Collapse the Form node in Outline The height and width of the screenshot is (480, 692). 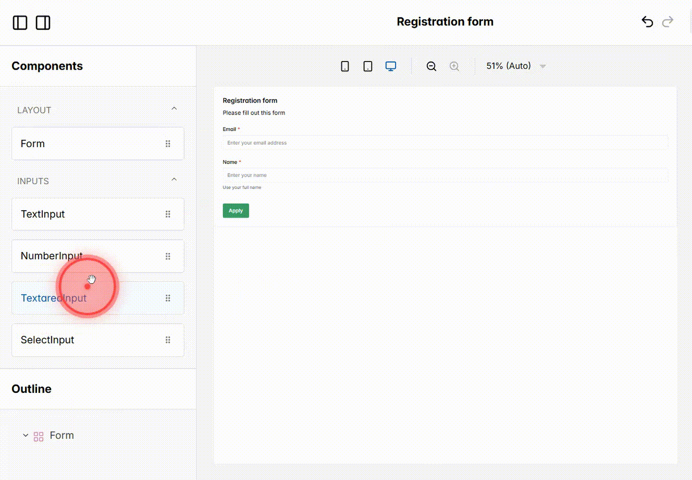pyautogui.click(x=26, y=435)
